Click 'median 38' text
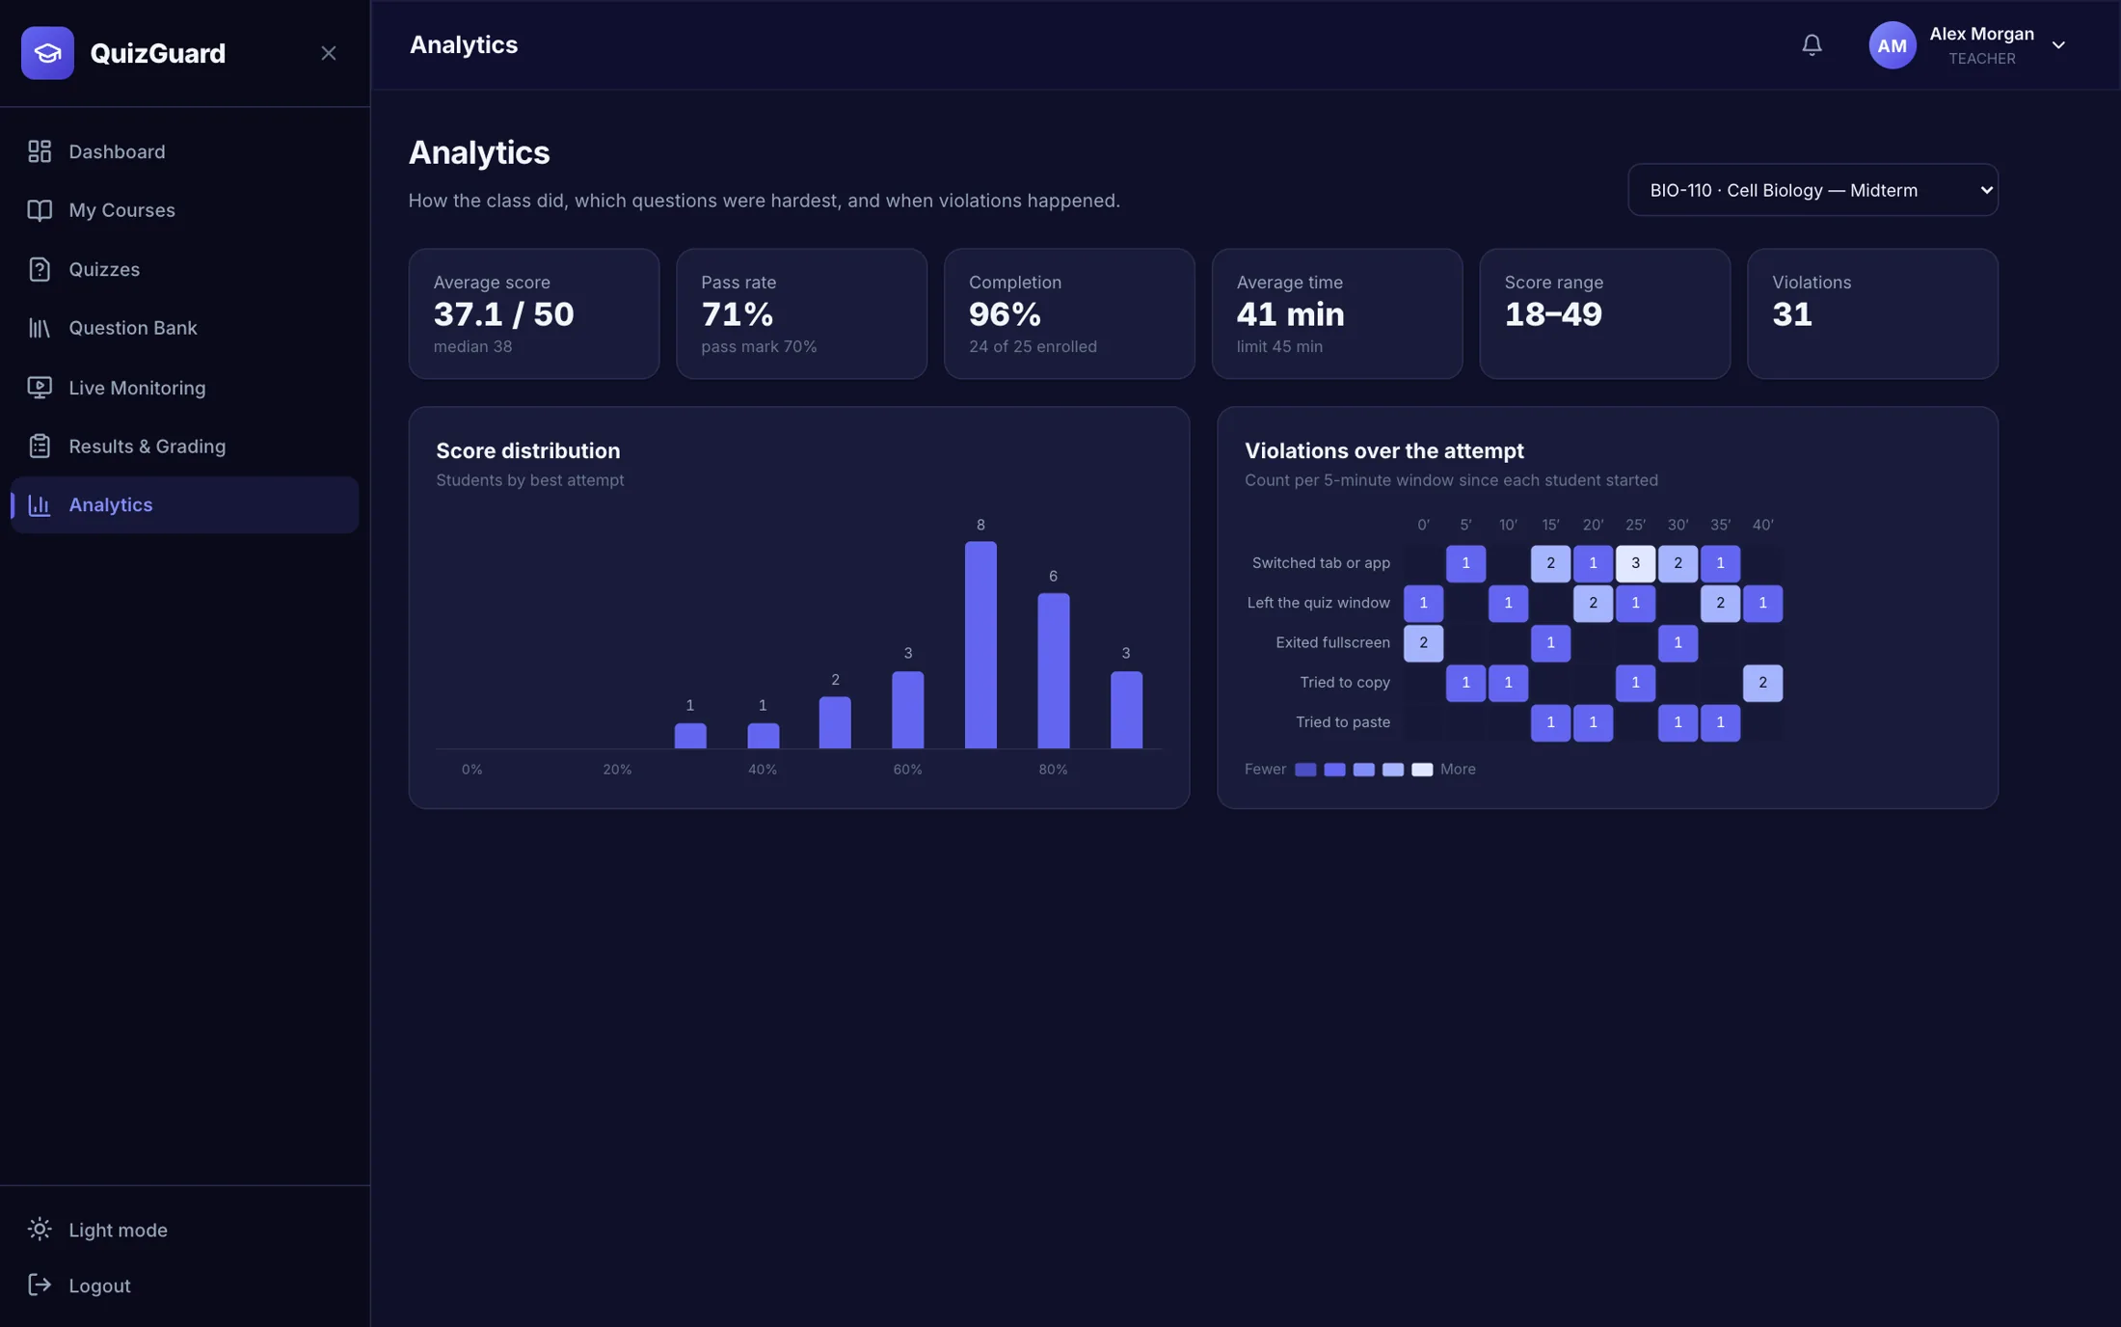 click(472, 346)
